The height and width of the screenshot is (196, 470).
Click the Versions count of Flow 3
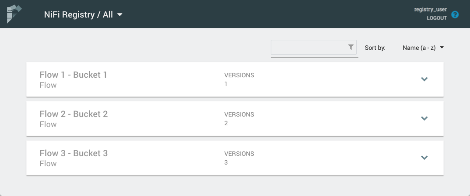tap(226, 162)
